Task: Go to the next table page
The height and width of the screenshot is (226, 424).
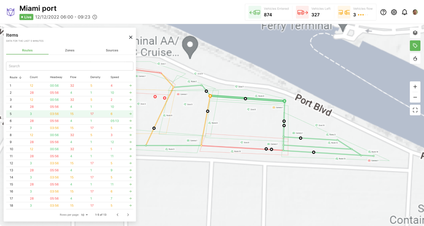Action: tap(128, 215)
